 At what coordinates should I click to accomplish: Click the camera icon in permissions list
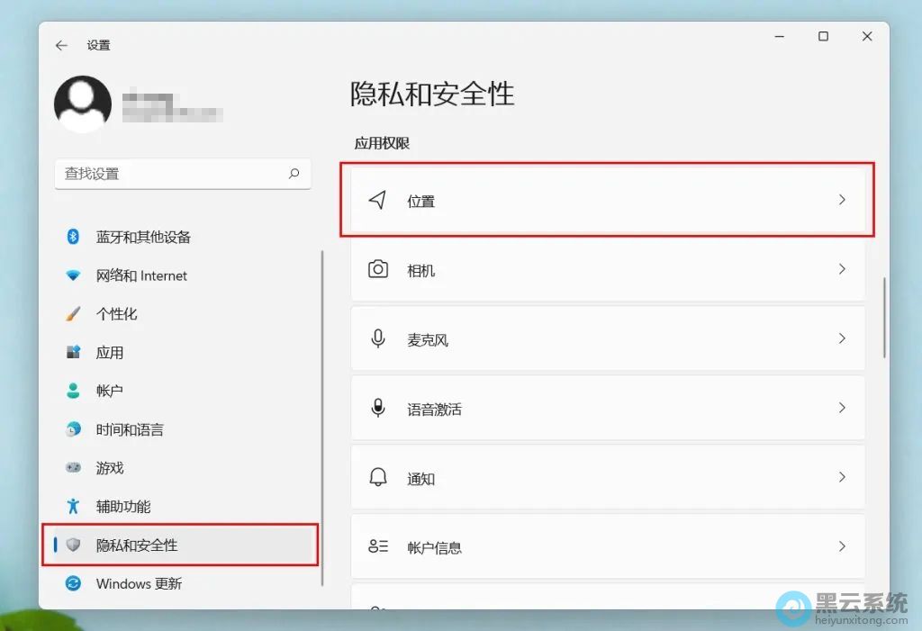(x=378, y=269)
